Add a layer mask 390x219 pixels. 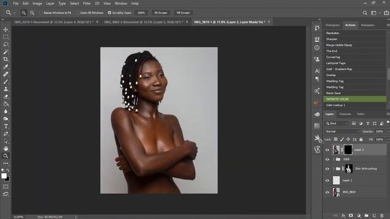pos(351,215)
